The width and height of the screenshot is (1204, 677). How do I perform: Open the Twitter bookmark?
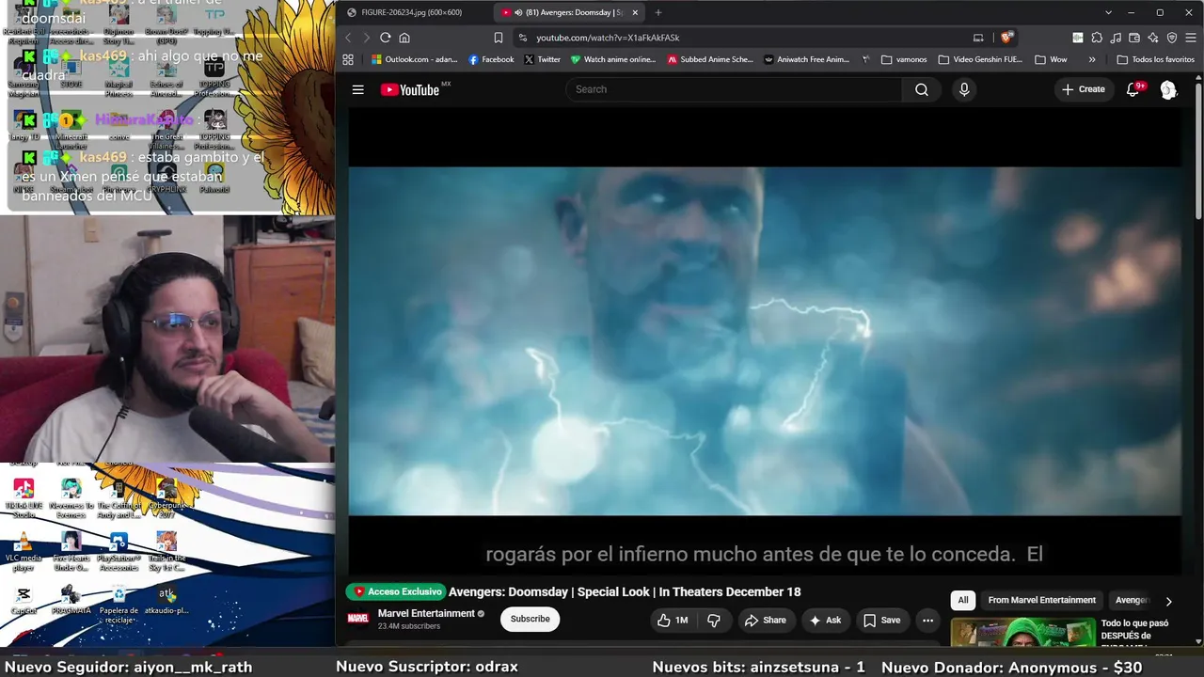(x=542, y=59)
